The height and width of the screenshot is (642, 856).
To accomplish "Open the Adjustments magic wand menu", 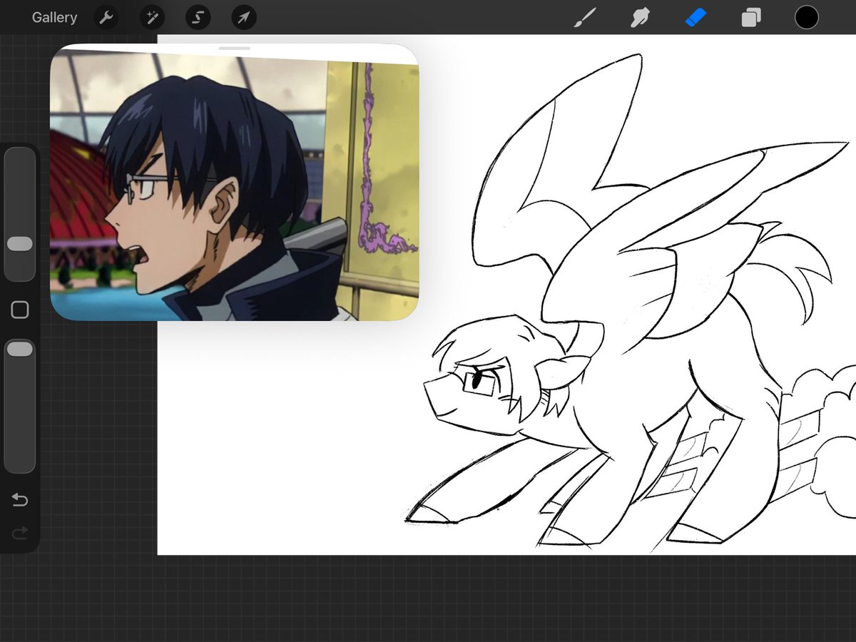I will pos(151,18).
